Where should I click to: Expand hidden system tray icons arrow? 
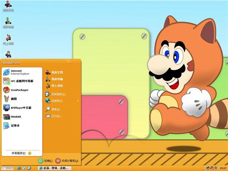pyautogui.click(x=203, y=168)
